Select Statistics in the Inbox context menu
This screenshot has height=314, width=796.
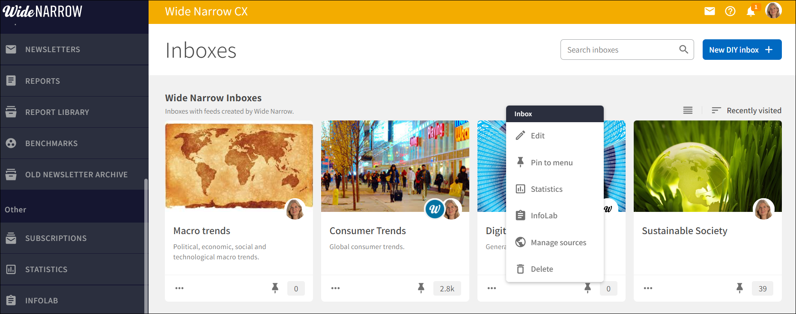click(x=555, y=189)
